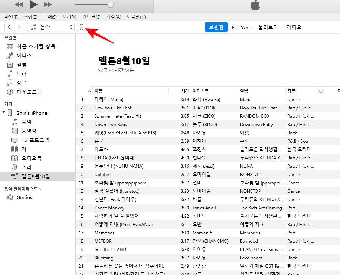
Task: Adjust the volume slider knob
Action: click(111, 5)
